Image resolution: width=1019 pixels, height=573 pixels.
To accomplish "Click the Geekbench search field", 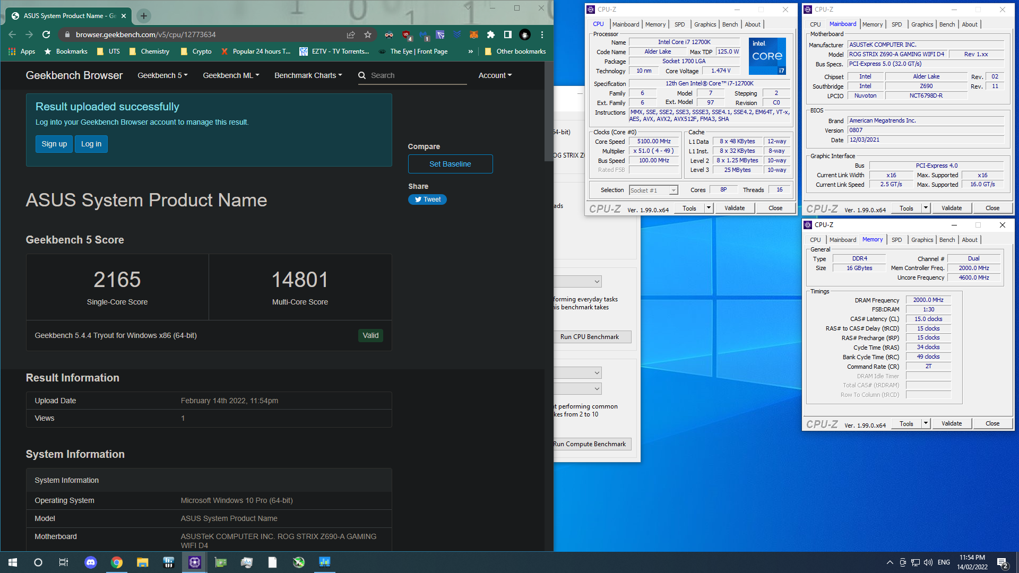I will [x=412, y=75].
